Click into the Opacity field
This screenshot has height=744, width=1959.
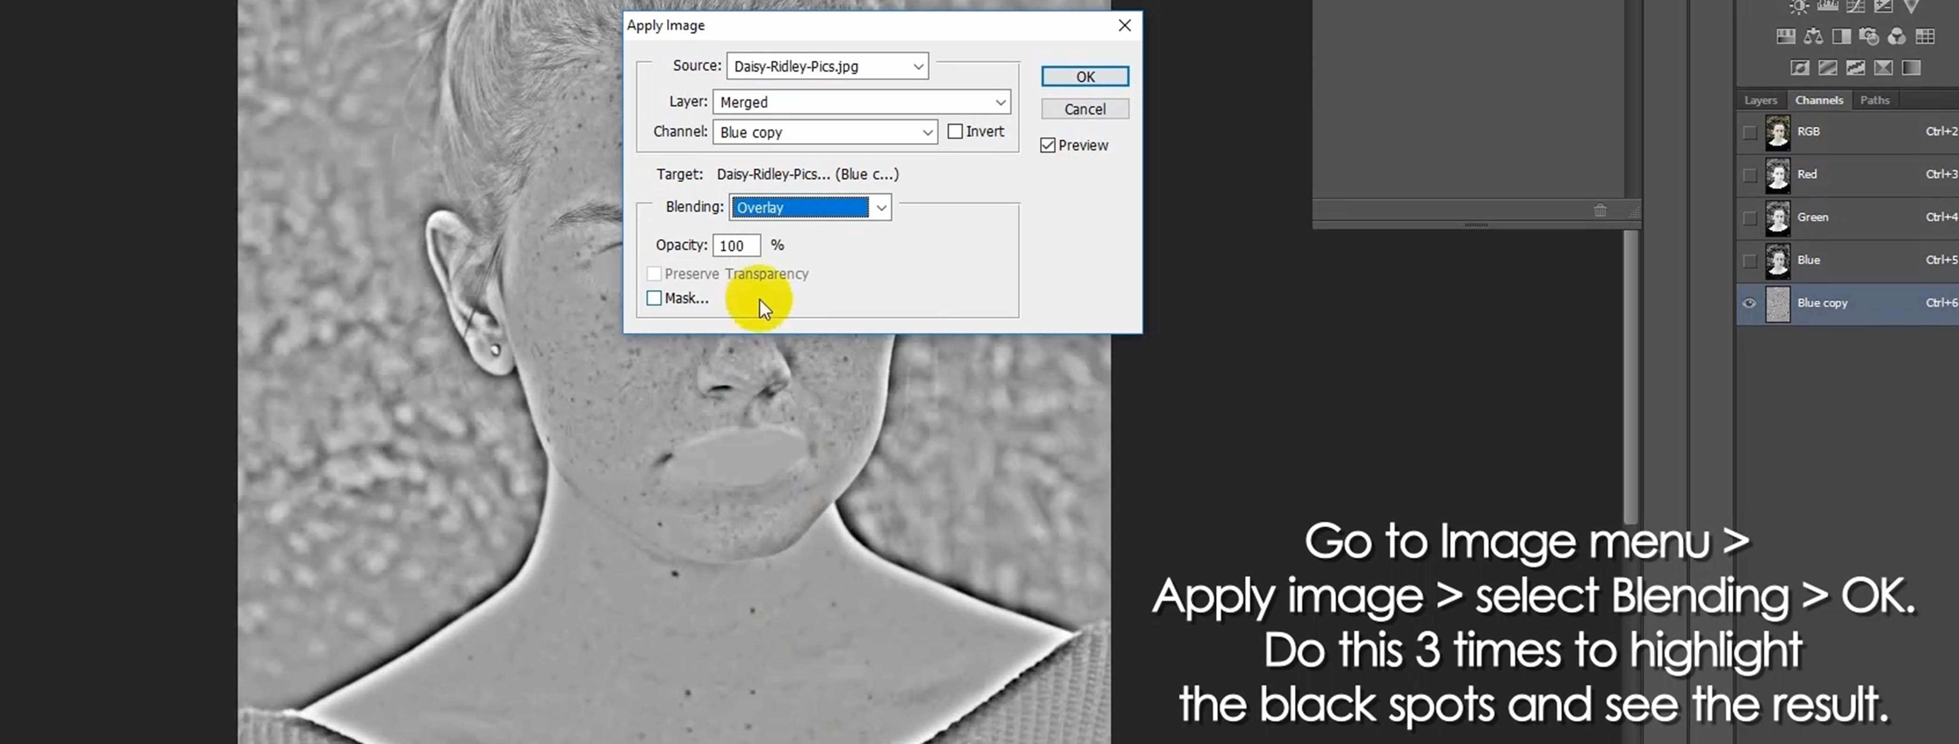(736, 245)
